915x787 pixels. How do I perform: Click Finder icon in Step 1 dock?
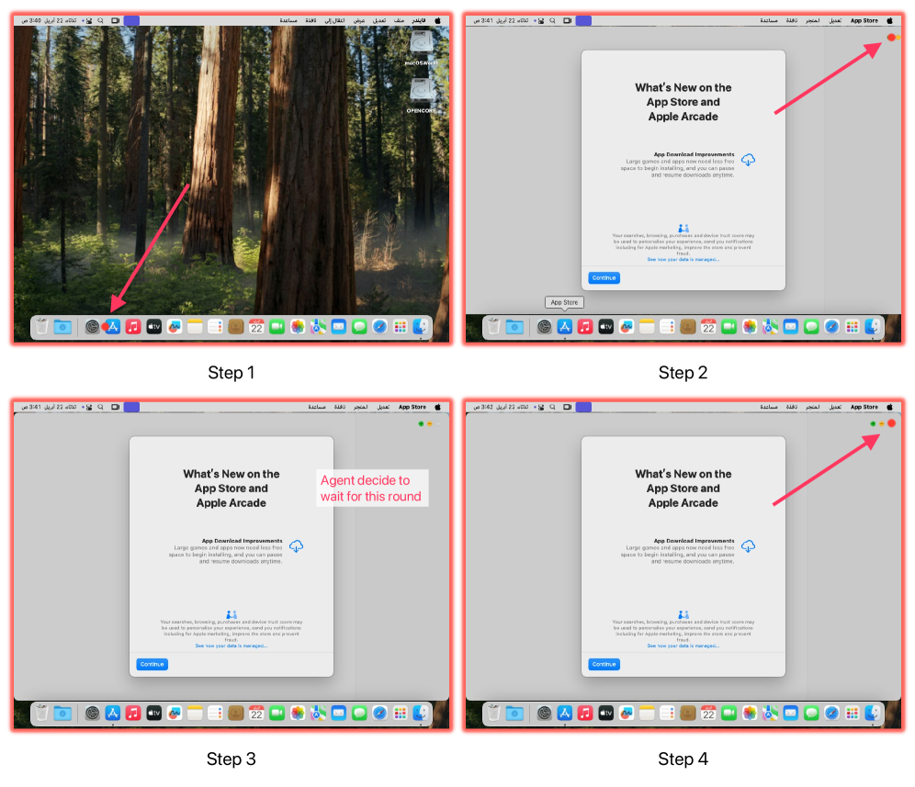point(421,327)
